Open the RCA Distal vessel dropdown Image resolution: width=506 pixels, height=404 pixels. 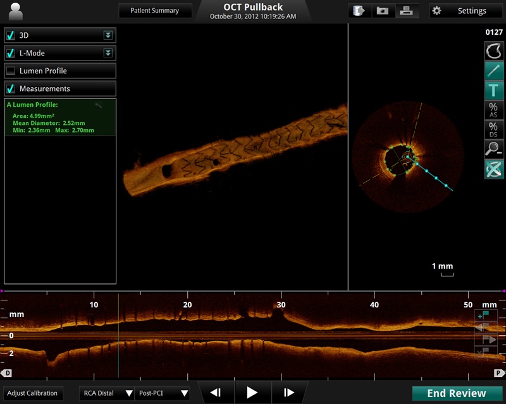(107, 393)
